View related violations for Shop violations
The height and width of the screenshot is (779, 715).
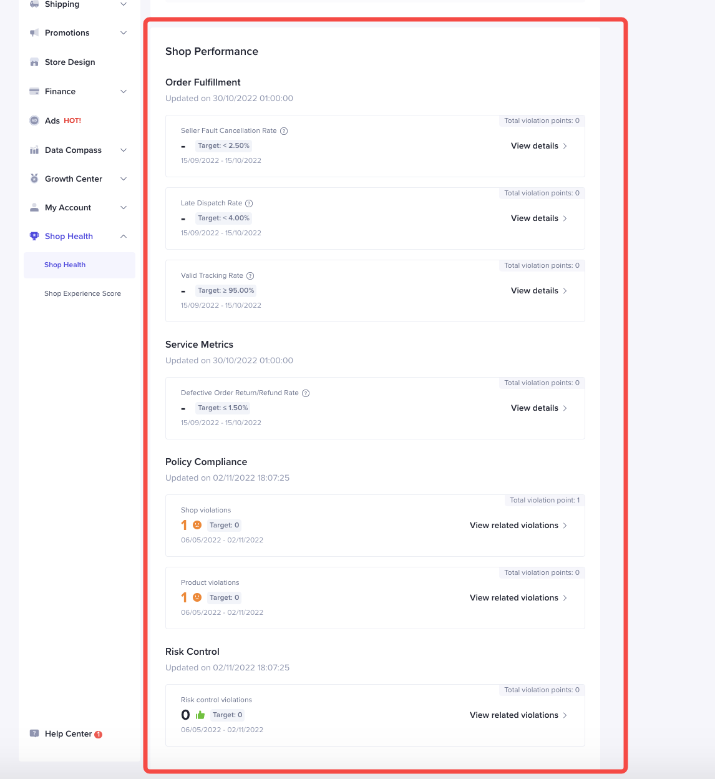pyautogui.click(x=518, y=526)
